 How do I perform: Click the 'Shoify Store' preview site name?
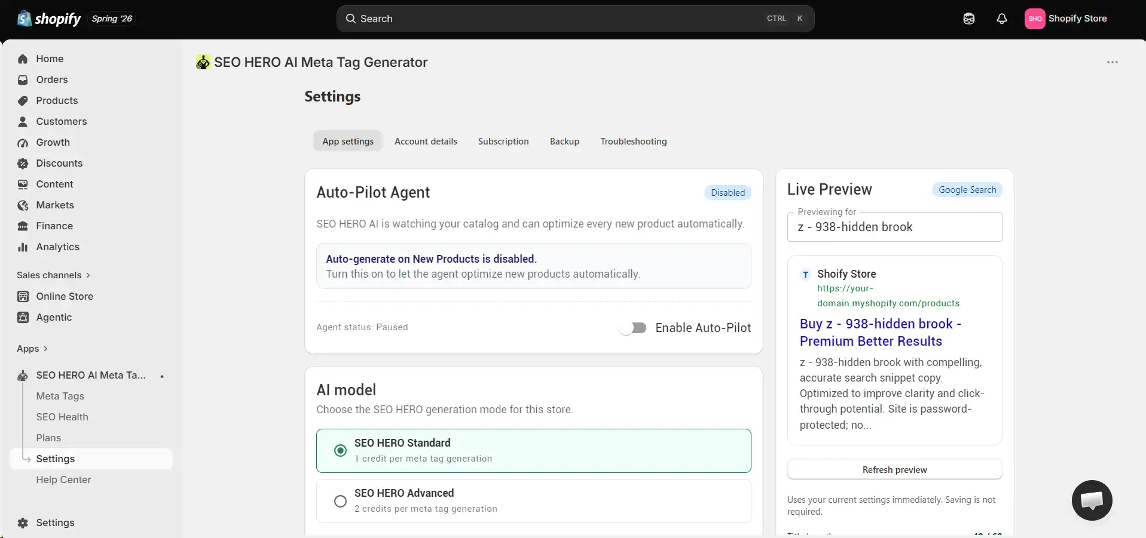click(x=846, y=274)
